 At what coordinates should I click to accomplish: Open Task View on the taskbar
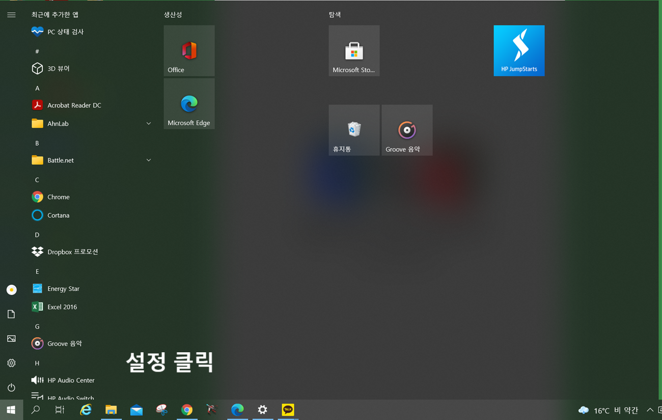(x=60, y=410)
